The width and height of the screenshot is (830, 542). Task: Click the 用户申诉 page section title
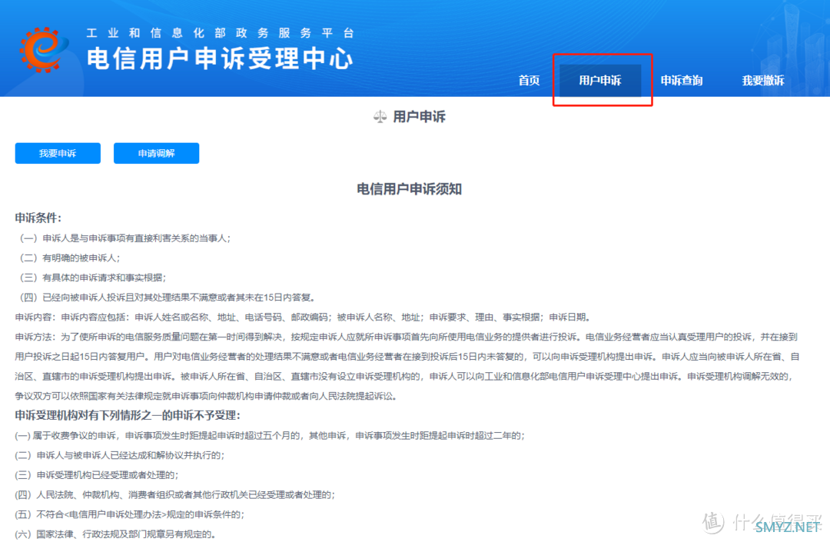click(x=420, y=116)
